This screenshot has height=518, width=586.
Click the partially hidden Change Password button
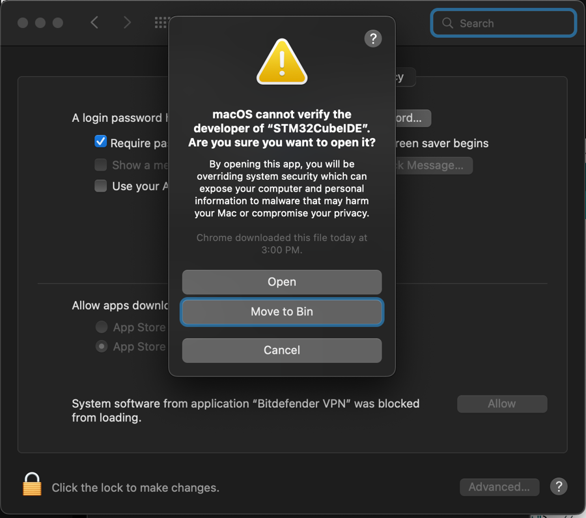[412, 119]
